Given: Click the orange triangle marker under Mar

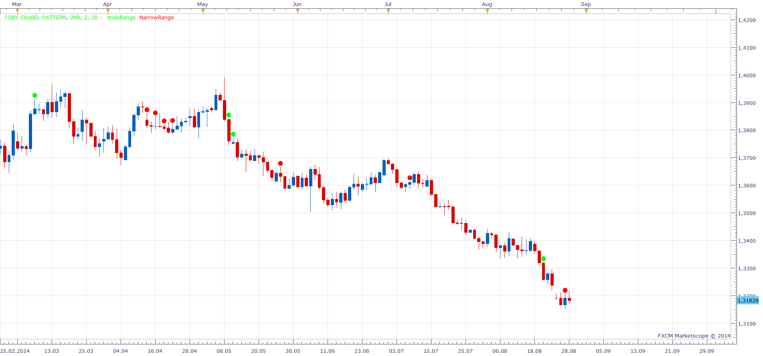Looking at the screenshot, I should 17,11.
